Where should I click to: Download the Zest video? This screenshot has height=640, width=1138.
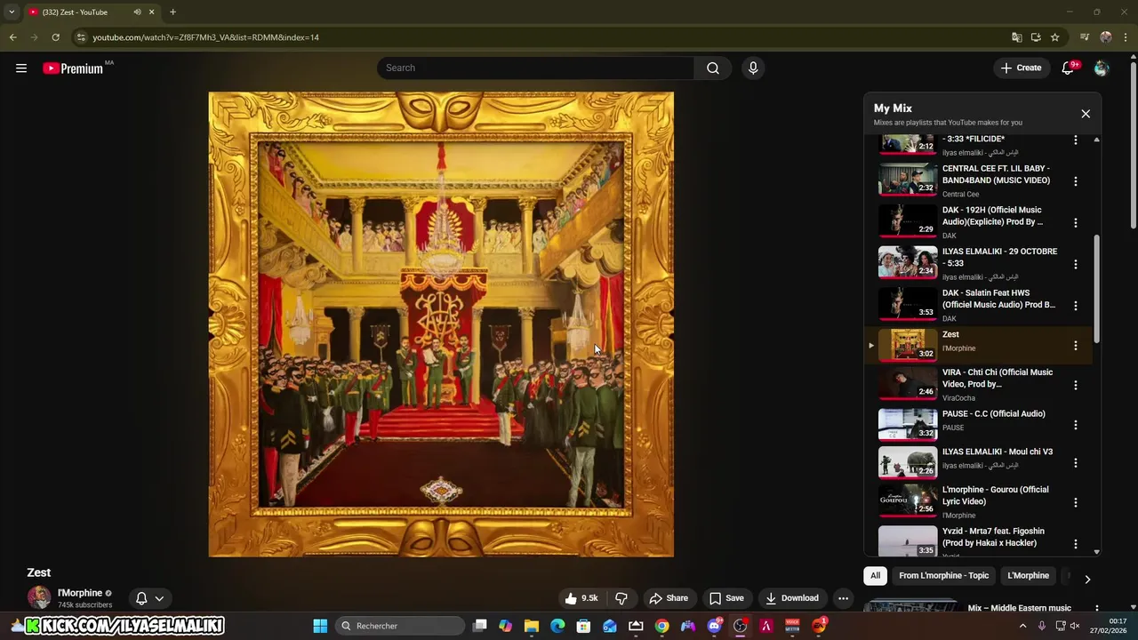[x=791, y=598]
